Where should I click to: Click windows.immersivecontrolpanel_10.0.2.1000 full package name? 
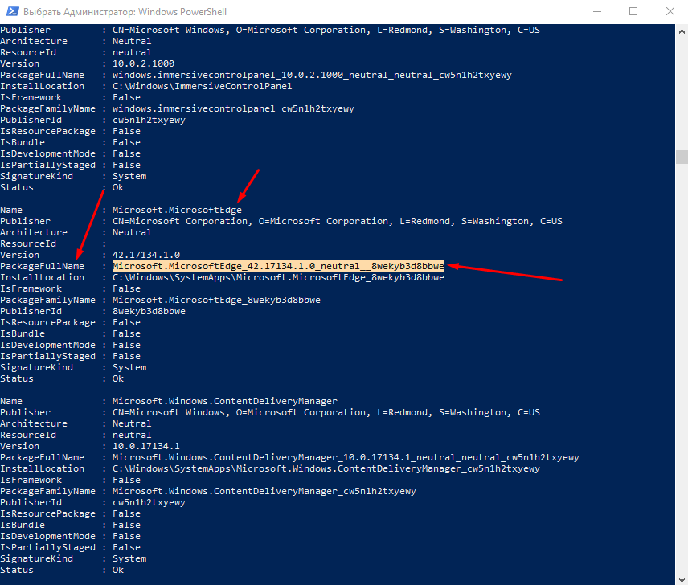[312, 75]
